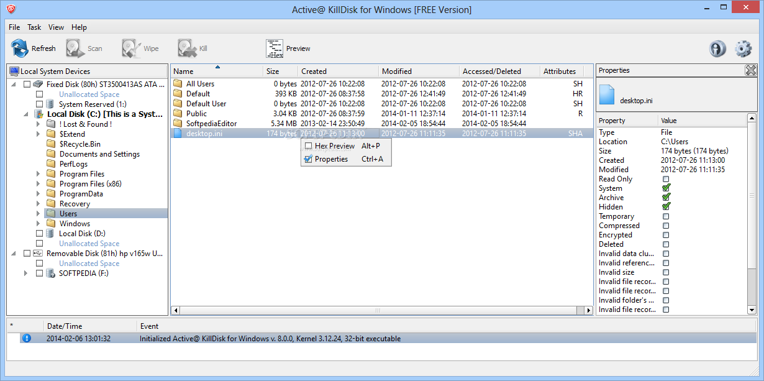Click the All Users folder icon

(178, 83)
